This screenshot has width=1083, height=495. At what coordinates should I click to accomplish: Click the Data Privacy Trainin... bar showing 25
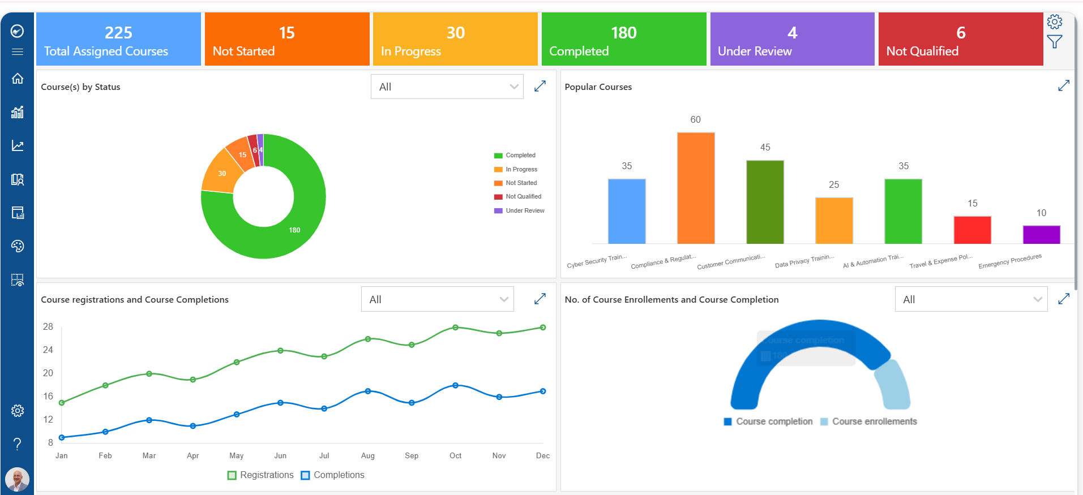pyautogui.click(x=834, y=221)
